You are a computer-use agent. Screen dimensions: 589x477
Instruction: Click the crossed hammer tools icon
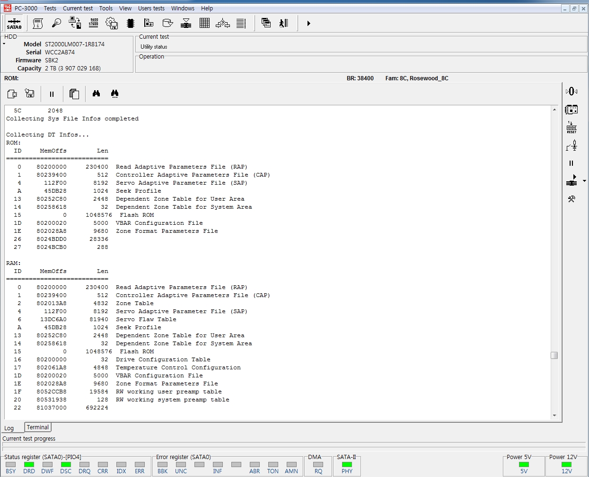click(571, 199)
